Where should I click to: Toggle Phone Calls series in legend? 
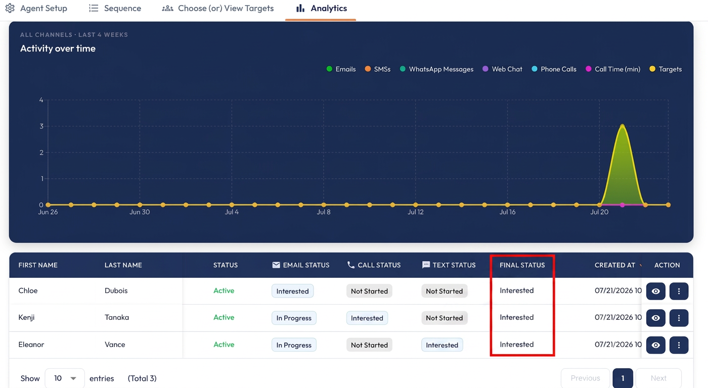(x=554, y=69)
